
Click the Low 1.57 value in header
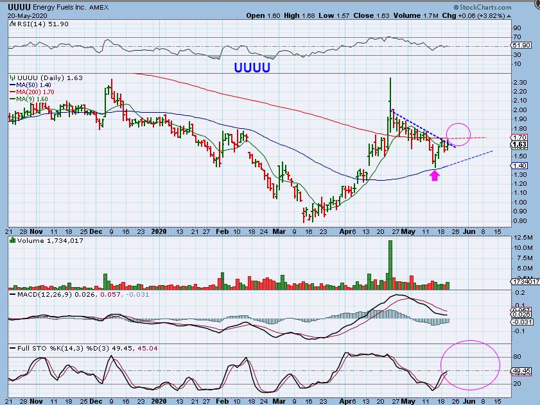coord(334,16)
